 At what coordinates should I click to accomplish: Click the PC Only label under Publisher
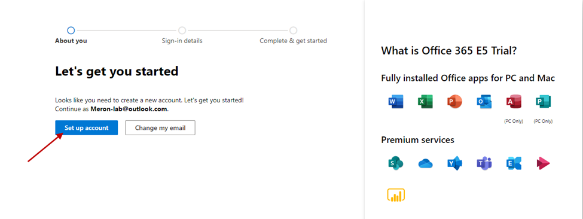click(x=543, y=121)
